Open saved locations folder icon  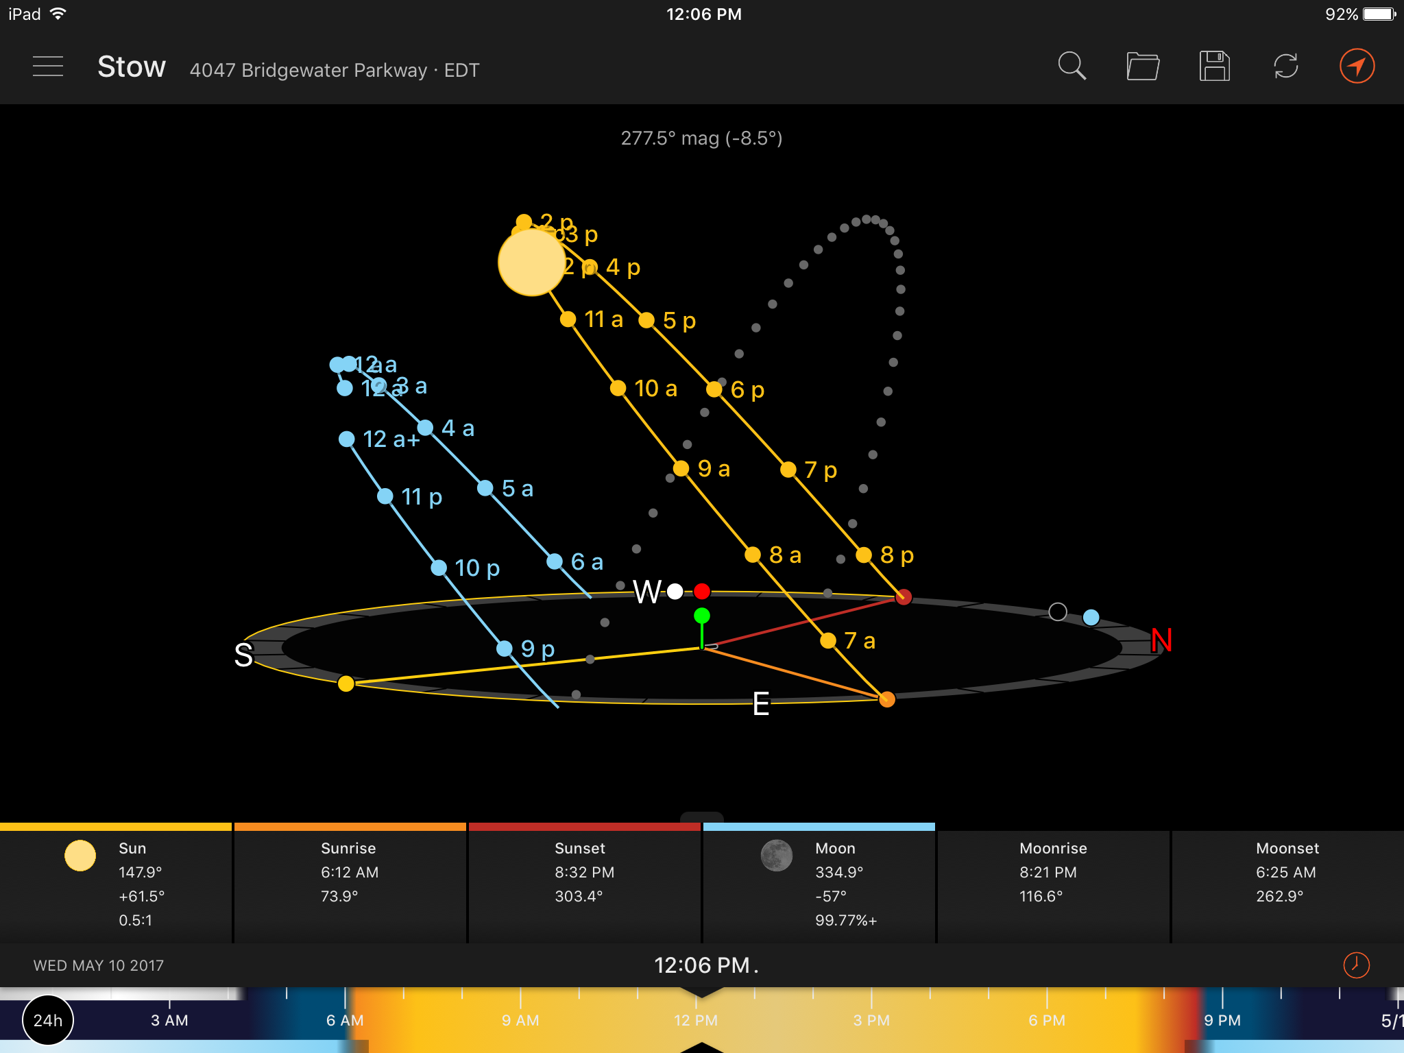pyautogui.click(x=1143, y=66)
